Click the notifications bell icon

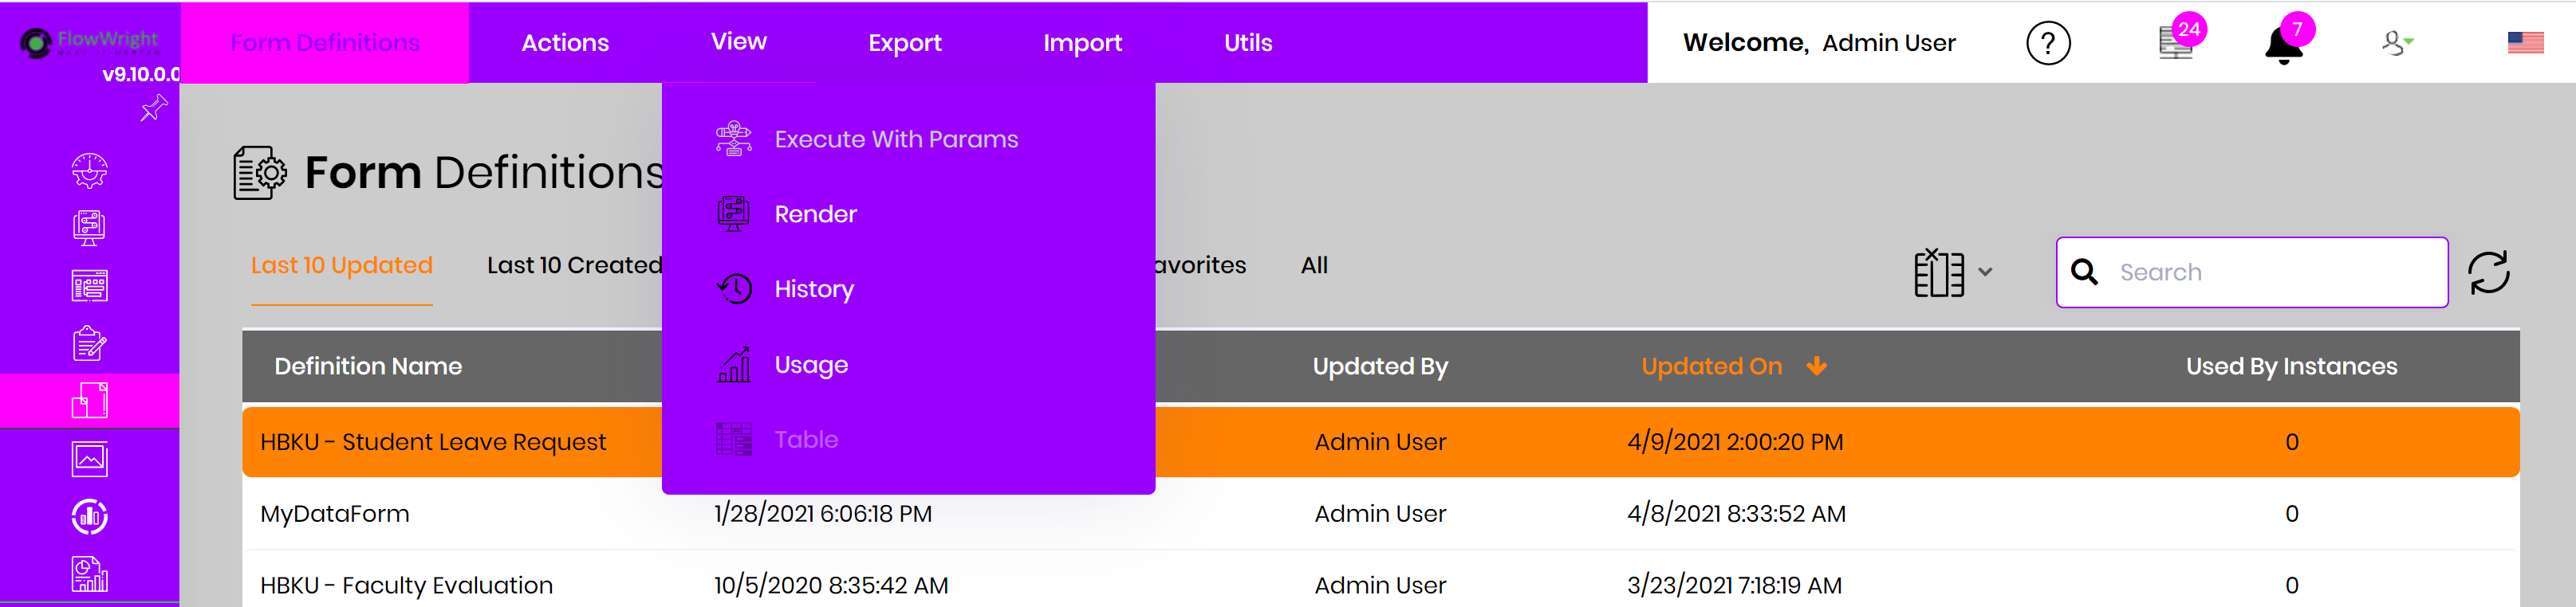click(x=2286, y=46)
